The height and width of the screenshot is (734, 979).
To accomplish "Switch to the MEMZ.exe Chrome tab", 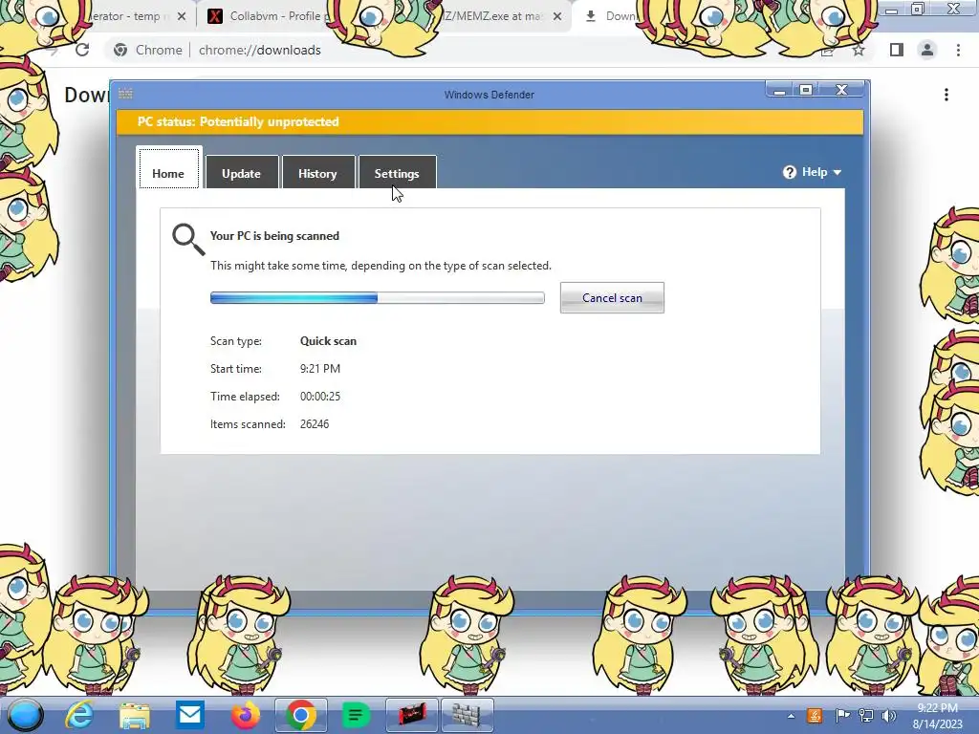I will click(493, 16).
